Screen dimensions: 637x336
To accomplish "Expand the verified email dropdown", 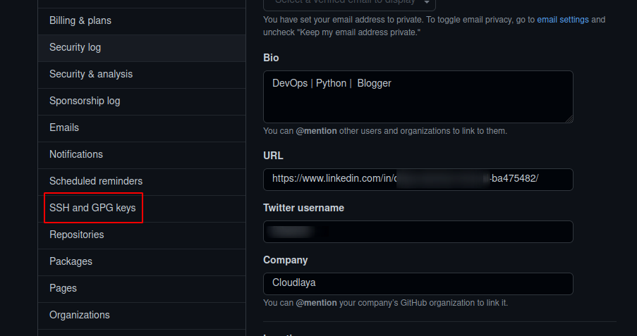I will coord(349,4).
